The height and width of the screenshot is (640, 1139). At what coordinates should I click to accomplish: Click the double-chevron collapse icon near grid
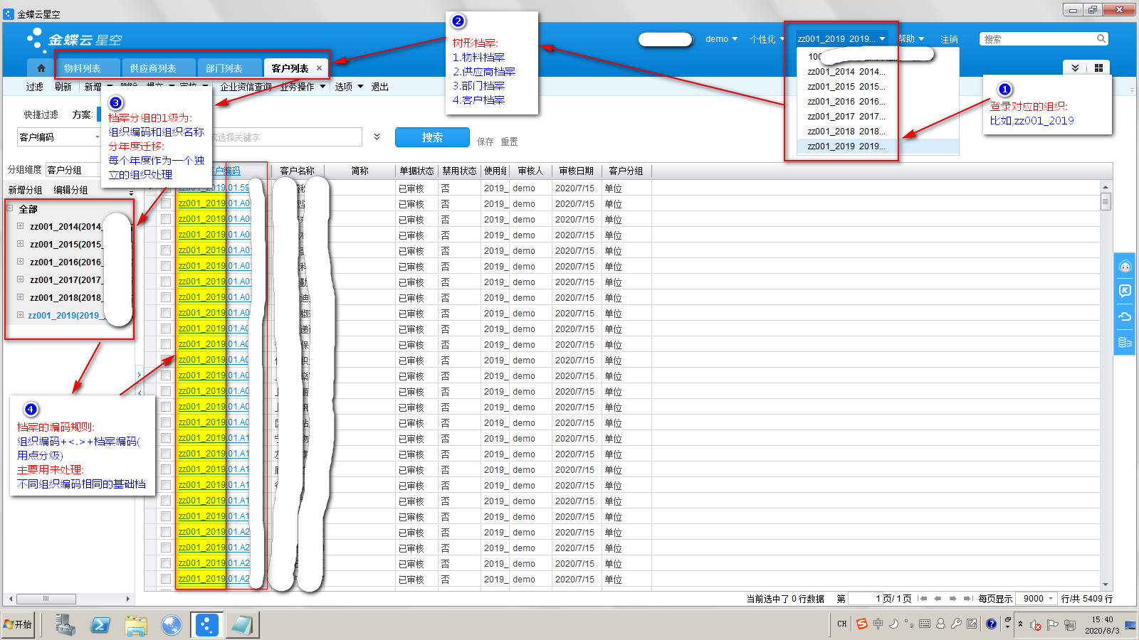pos(1075,68)
